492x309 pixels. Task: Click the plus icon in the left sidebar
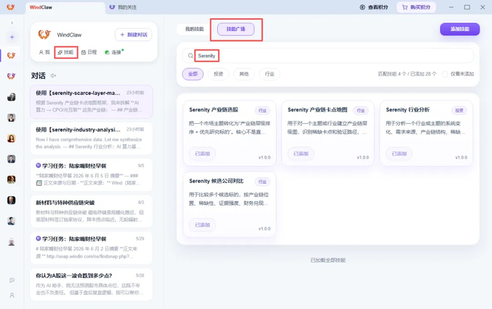[12, 37]
